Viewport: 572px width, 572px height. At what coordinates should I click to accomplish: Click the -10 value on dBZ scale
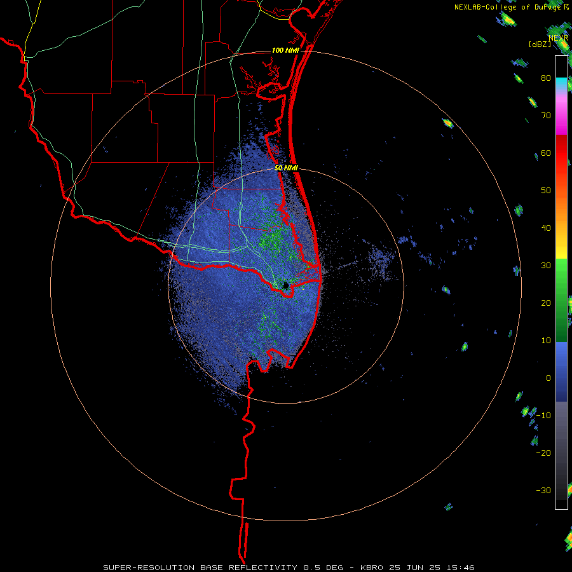(x=543, y=416)
